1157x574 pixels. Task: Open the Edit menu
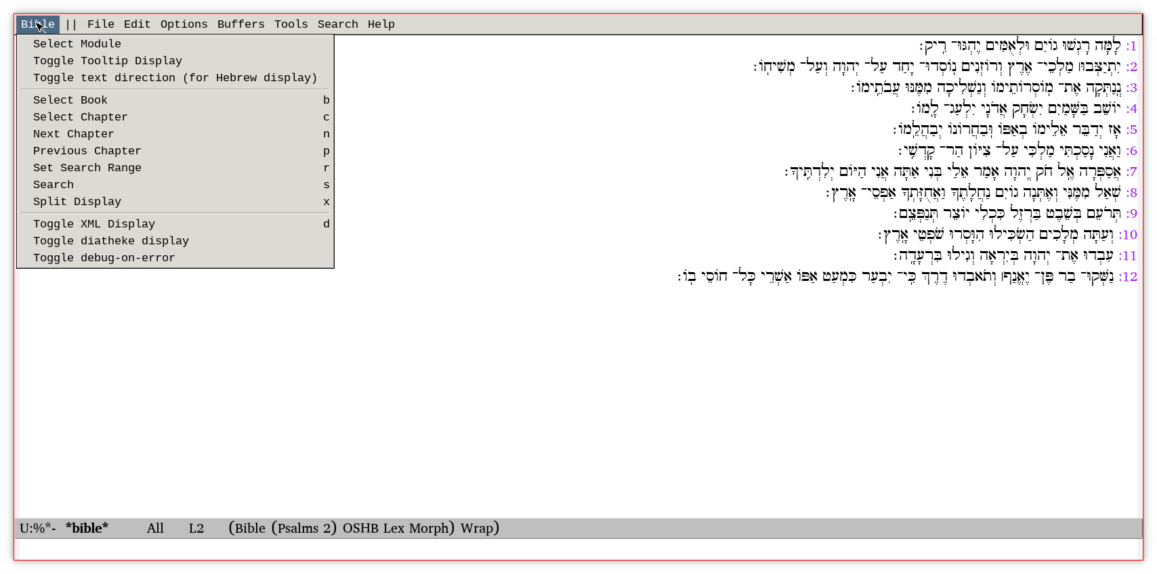tap(137, 24)
